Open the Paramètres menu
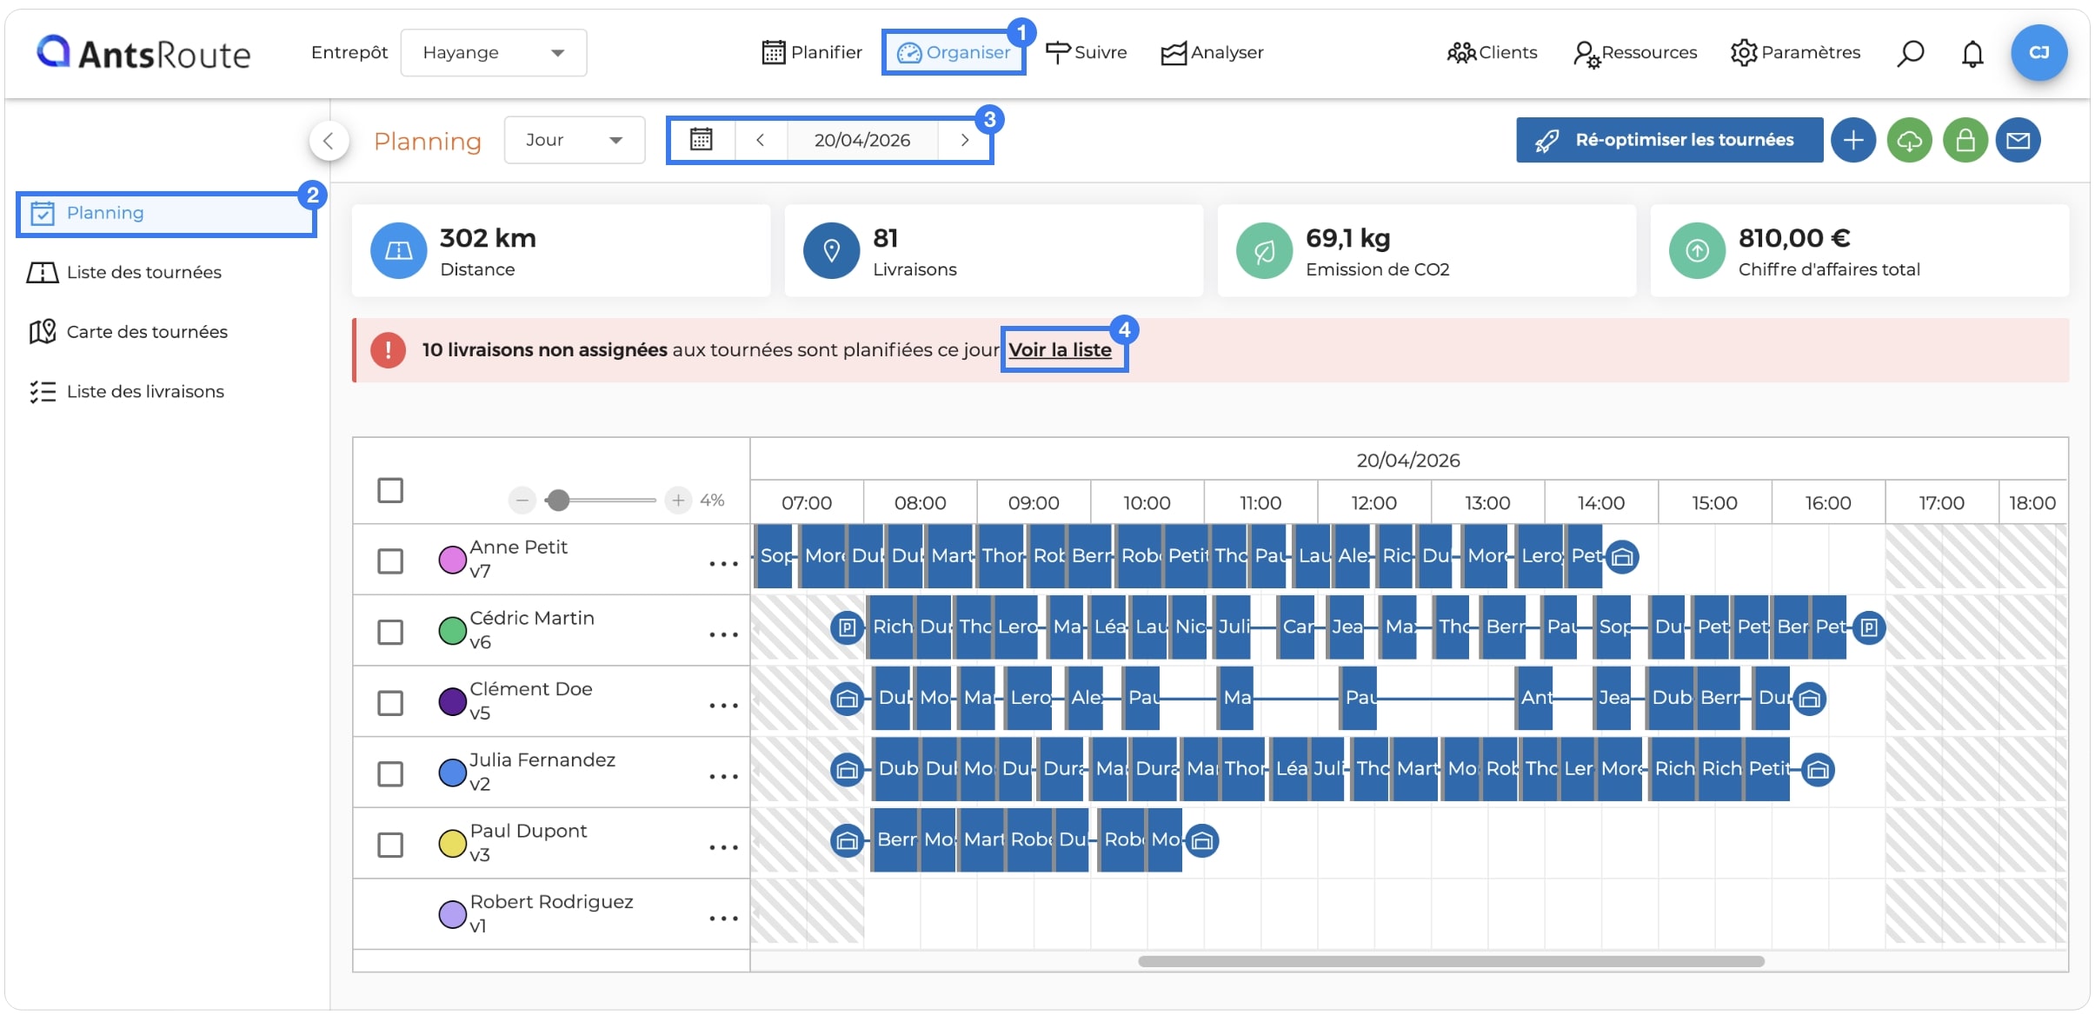 click(x=1795, y=53)
